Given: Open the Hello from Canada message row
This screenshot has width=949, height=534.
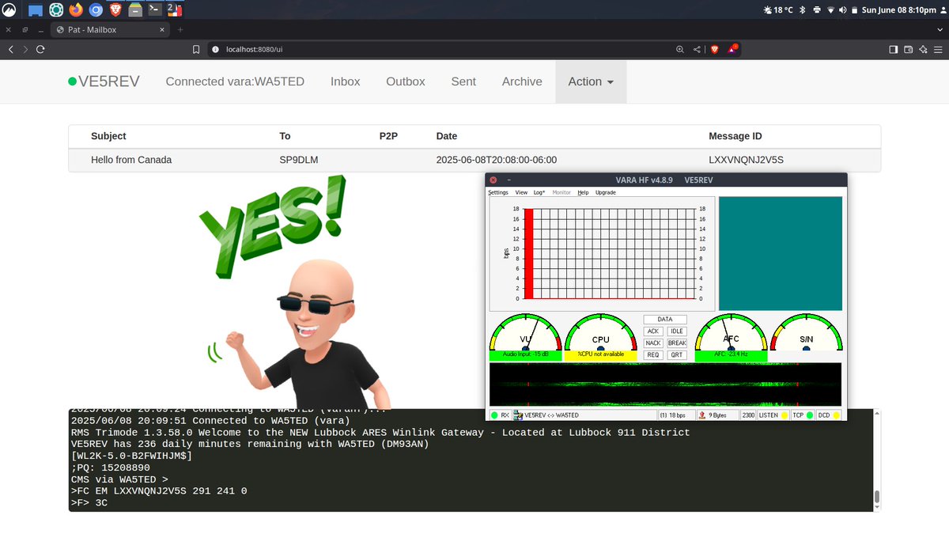Looking at the screenshot, I should 475,160.
